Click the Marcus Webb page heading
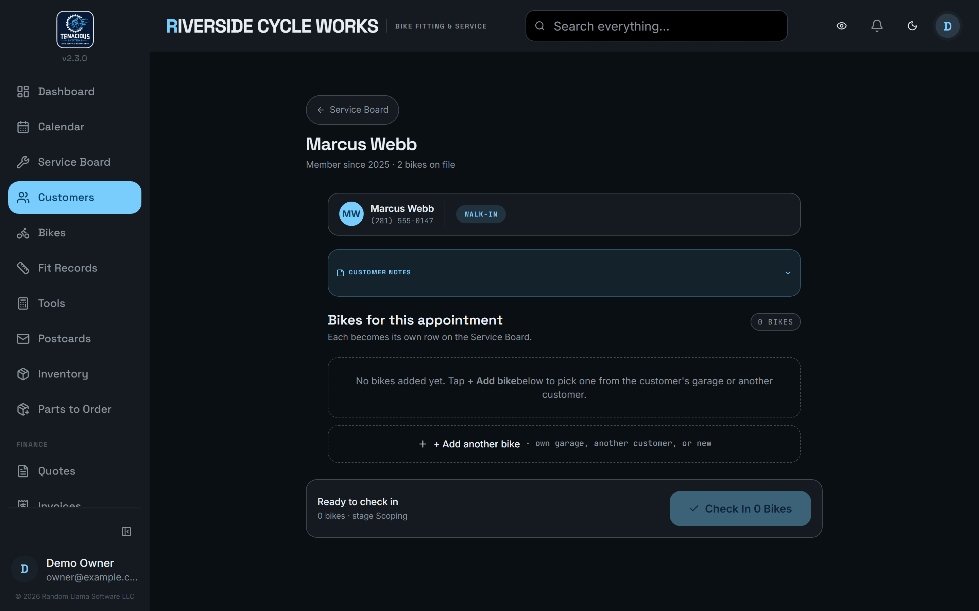979x611 pixels. 361,144
